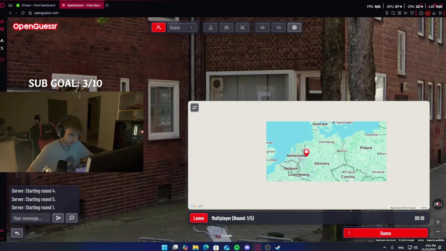Send the chat message arrow
This screenshot has height=251, width=446.
[x=58, y=218]
